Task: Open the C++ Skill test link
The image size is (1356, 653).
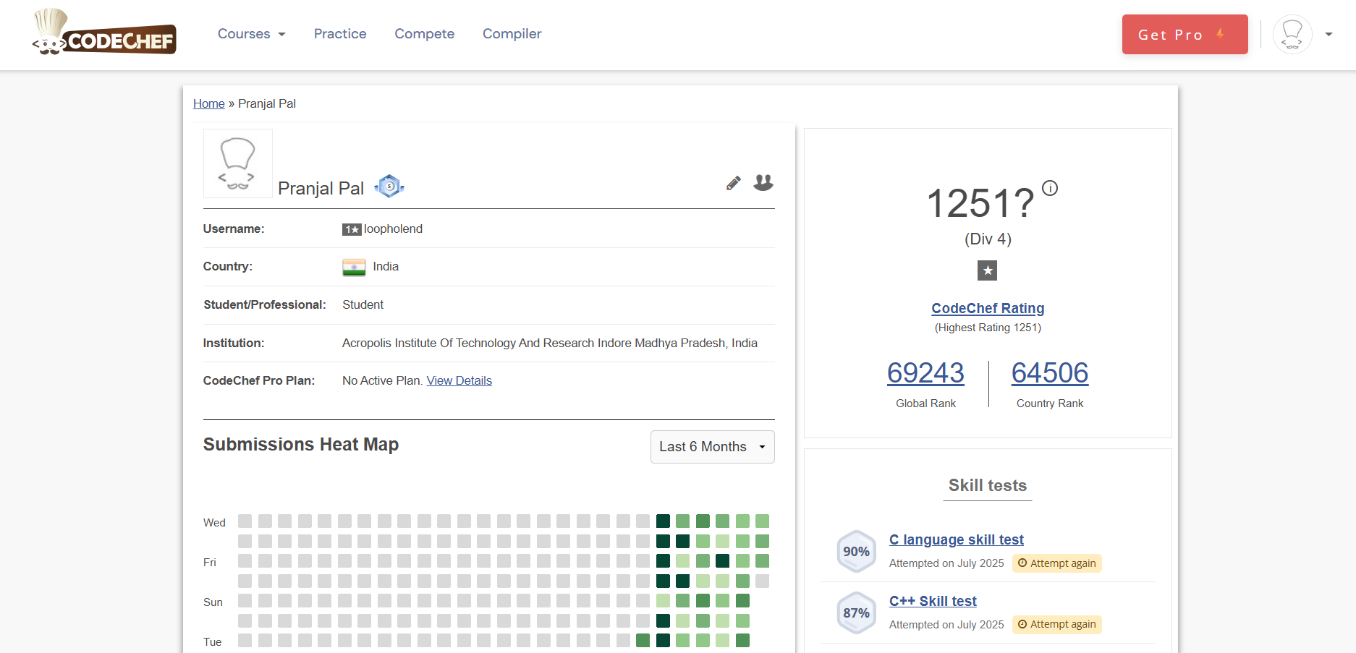Action: (933, 601)
